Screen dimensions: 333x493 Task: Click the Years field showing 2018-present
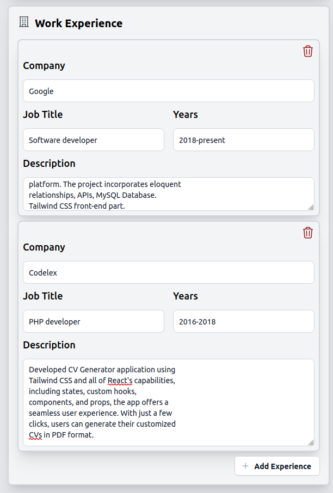click(x=243, y=140)
